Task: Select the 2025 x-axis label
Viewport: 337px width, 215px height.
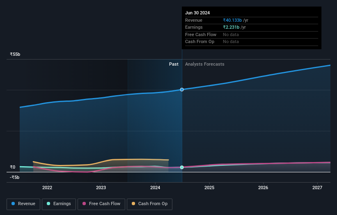Action: pos(209,188)
